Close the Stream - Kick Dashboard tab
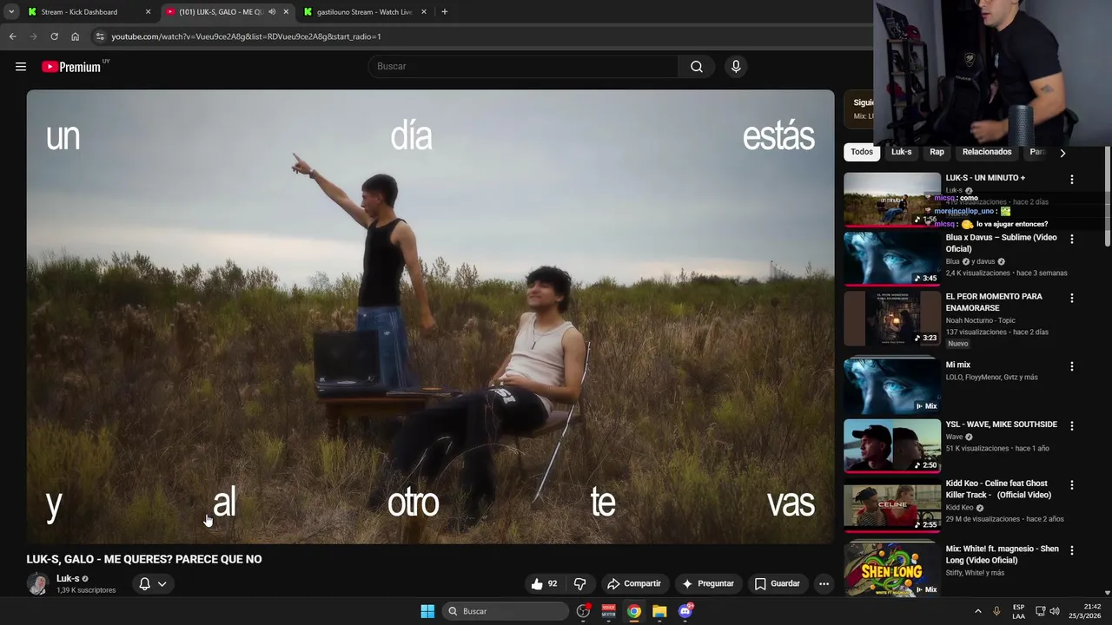This screenshot has width=1112, height=625. [x=148, y=12]
